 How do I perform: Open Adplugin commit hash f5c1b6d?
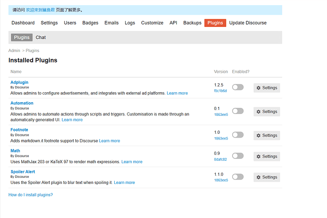point(220,91)
